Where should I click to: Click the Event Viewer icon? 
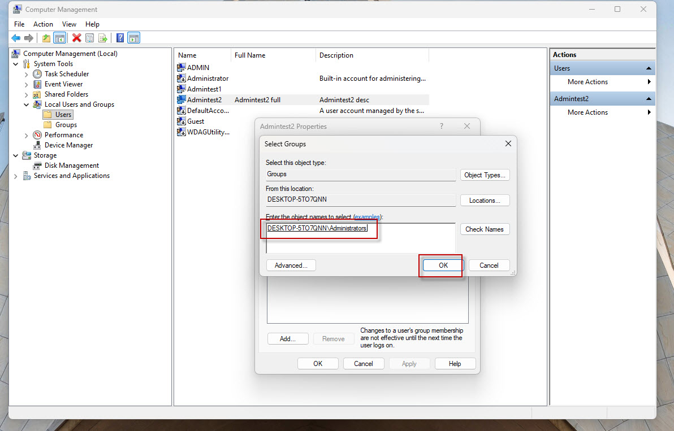pos(37,84)
